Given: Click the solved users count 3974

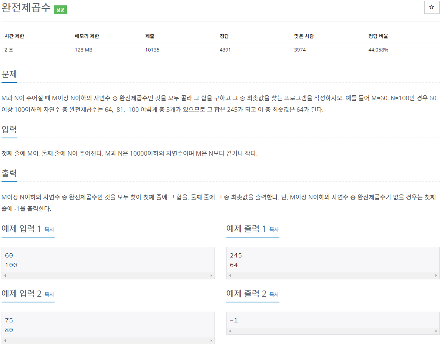Looking at the screenshot, I should click(x=300, y=50).
